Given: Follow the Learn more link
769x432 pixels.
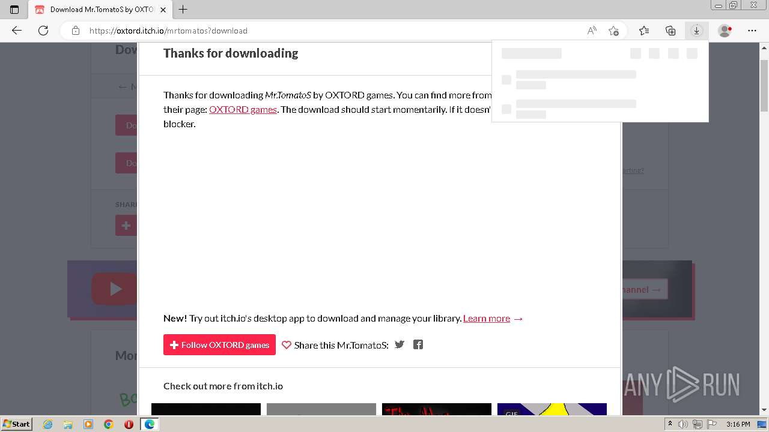Looking at the screenshot, I should click(487, 318).
